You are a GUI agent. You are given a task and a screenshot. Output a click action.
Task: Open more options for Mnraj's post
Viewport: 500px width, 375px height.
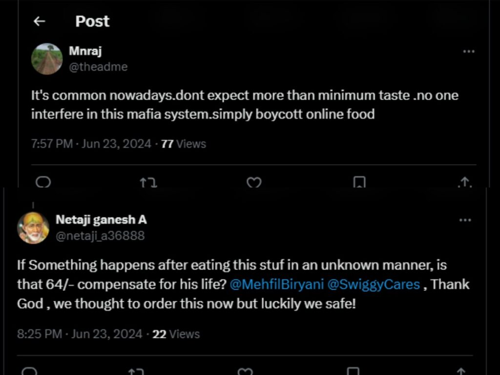[468, 52]
